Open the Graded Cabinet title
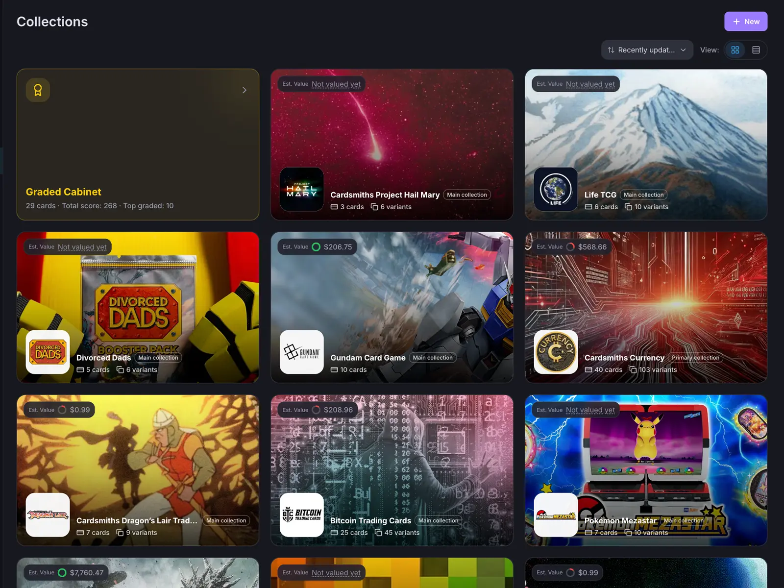Viewport: 784px width, 588px height. (64, 192)
